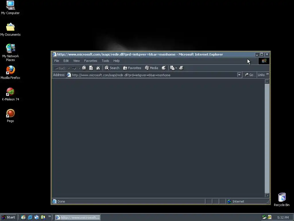Select the Pego desktop shortcut
Image resolution: width=294 pixels, height=221 pixels.
[10, 116]
